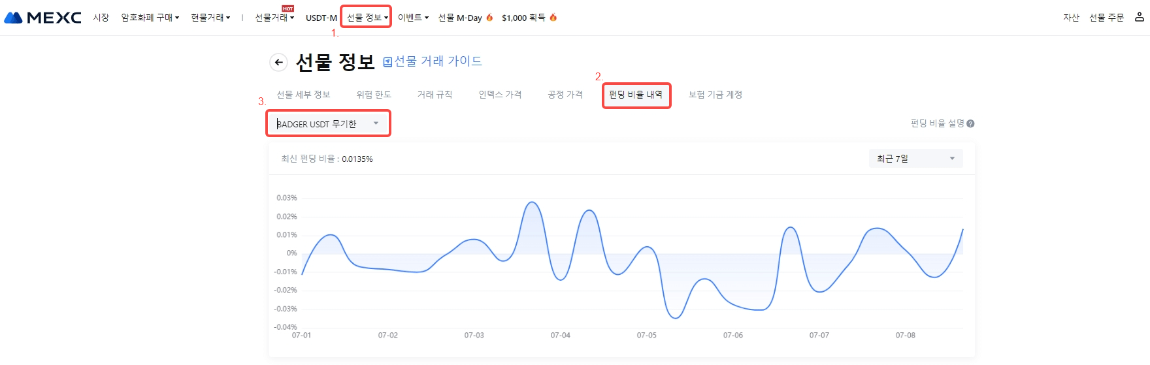Click the 07-05 date marker on chart
This screenshot has width=1150, height=365.
pyautogui.click(x=646, y=335)
